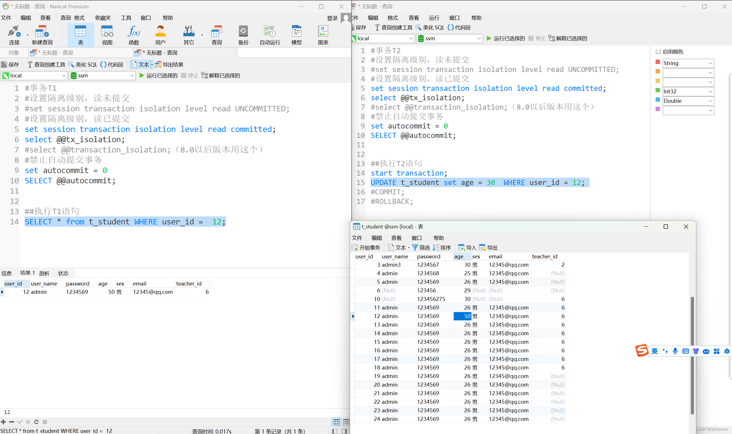The image size is (732, 434).
Task: Click the refresh icon in bottom record toolbar
Action: pos(36,422)
